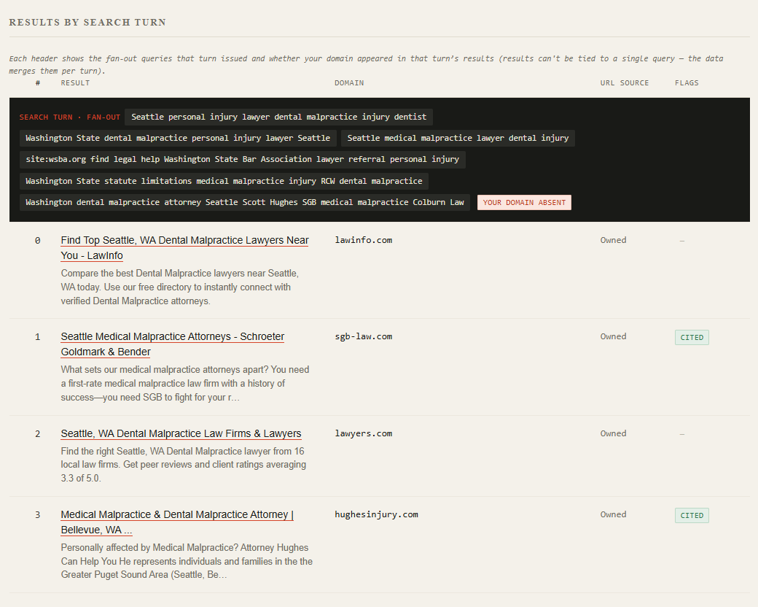758x607 pixels.
Task: Select query chip mentioning Scott Hughes SGB Colburn Law
Action: [x=245, y=202]
